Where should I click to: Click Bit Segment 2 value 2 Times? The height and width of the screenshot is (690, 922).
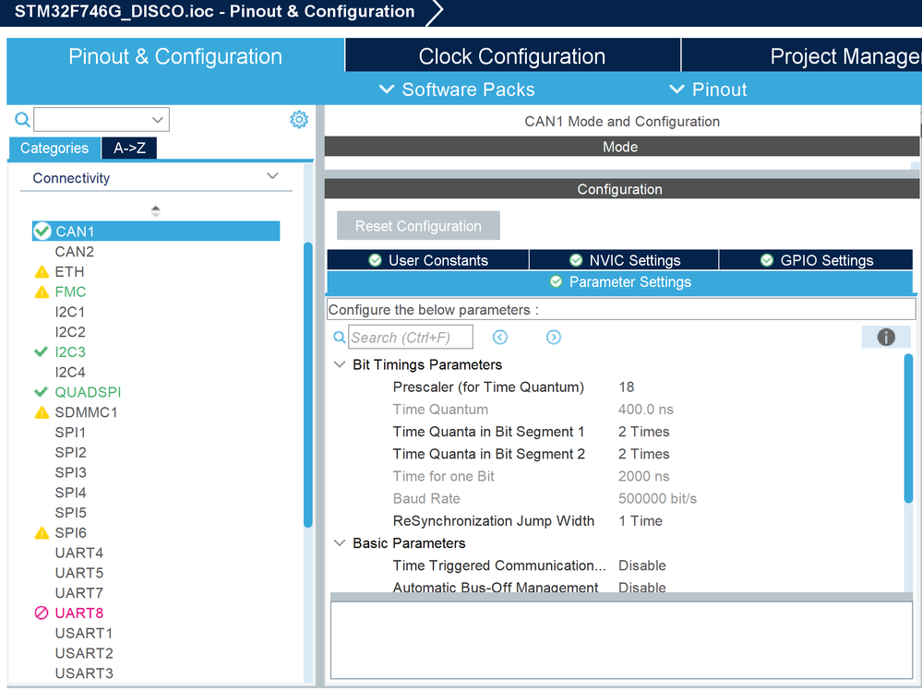coord(644,454)
